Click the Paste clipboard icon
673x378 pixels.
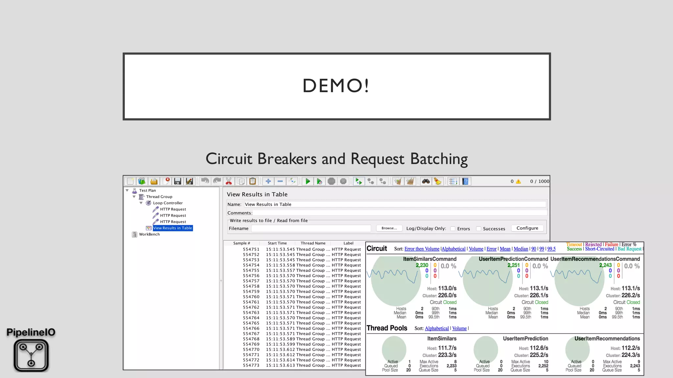(x=253, y=181)
